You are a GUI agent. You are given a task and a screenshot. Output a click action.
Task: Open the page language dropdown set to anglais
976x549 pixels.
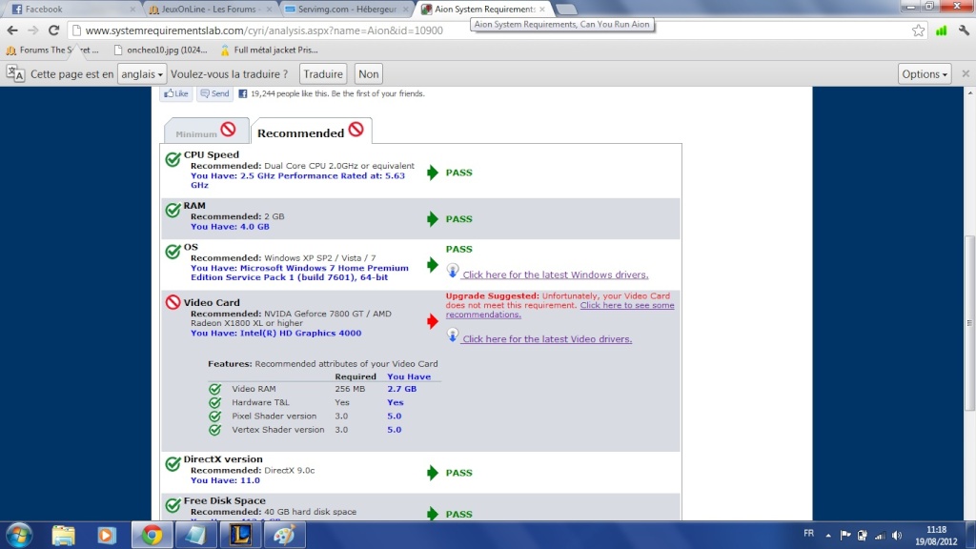(x=142, y=74)
